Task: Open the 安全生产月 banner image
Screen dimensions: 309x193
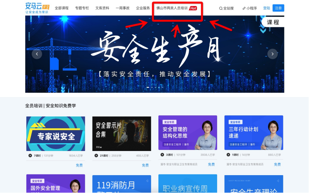Action: (155, 54)
